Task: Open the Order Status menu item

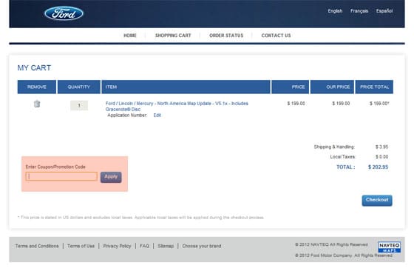Action: click(226, 36)
